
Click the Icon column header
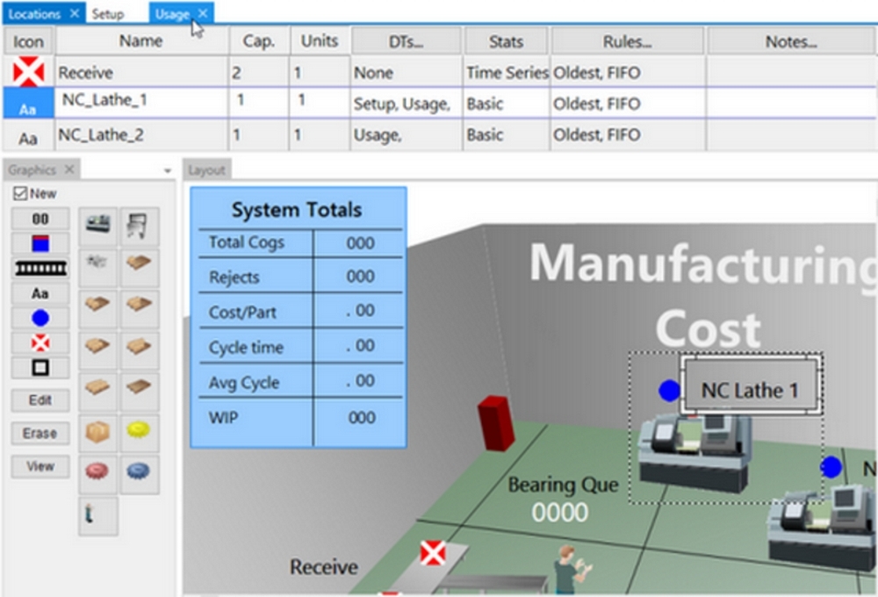(x=29, y=41)
